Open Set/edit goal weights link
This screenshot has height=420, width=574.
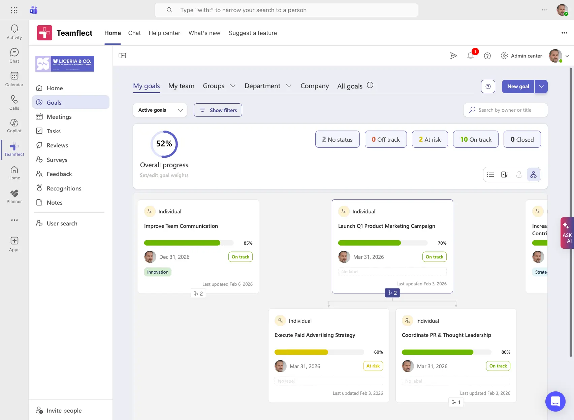[164, 175]
